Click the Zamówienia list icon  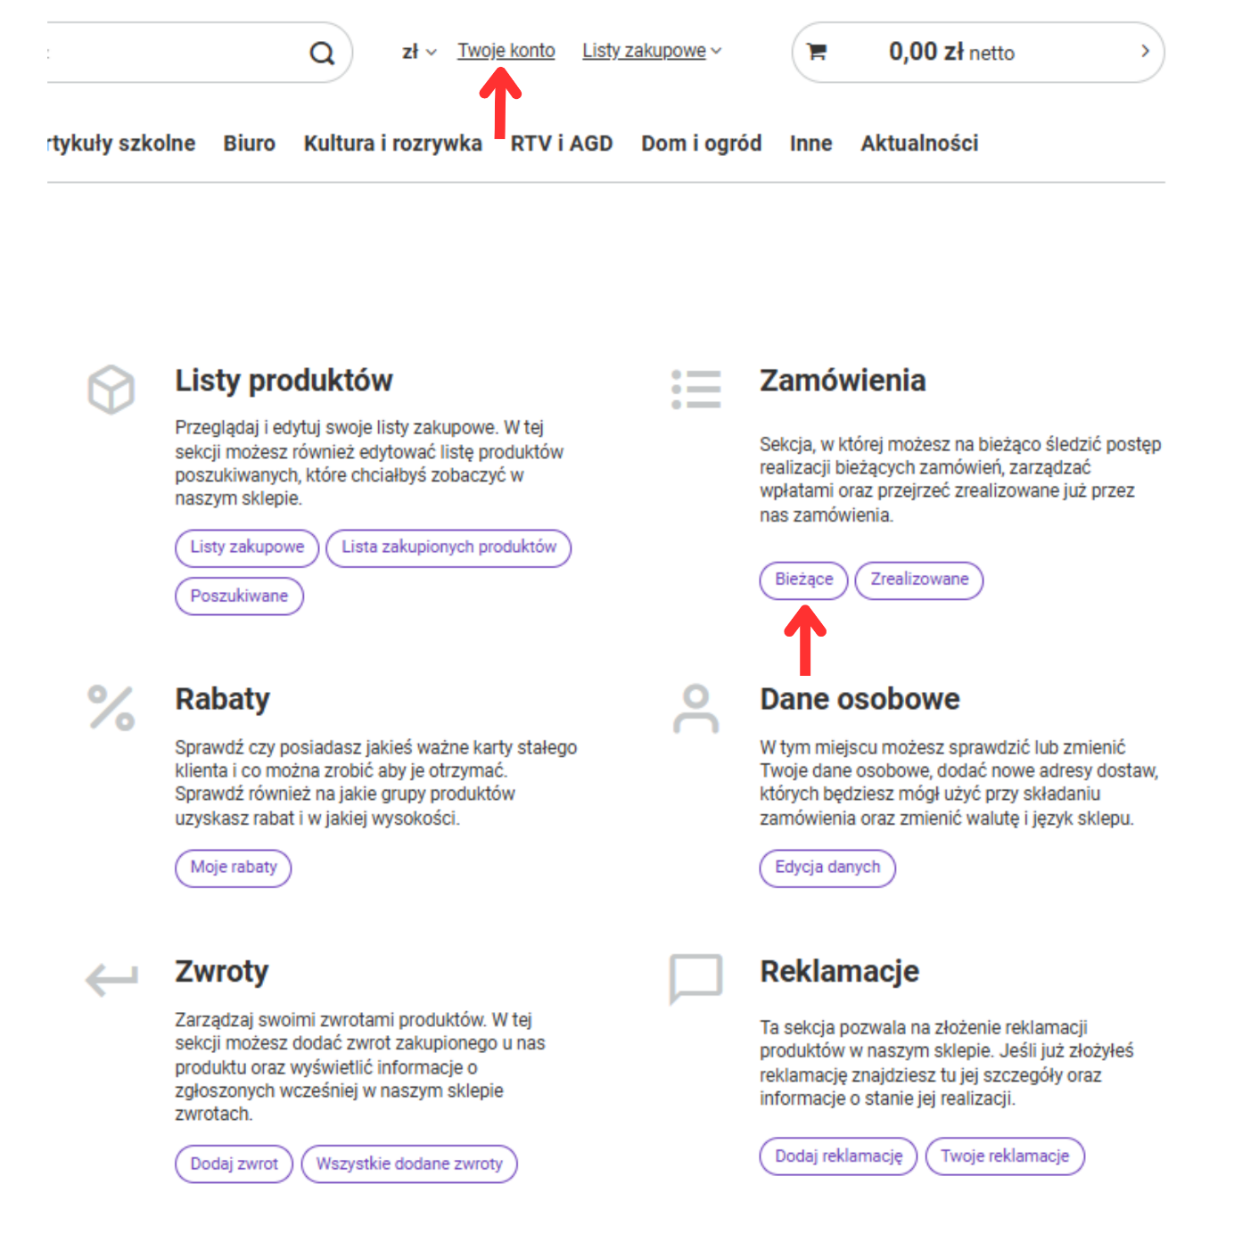pyautogui.click(x=696, y=390)
